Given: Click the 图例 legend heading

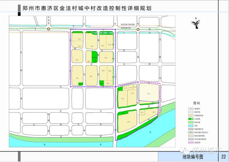Looking at the screenshot, I should (x=196, y=102).
